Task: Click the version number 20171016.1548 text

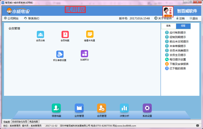Action: [x=139, y=19]
